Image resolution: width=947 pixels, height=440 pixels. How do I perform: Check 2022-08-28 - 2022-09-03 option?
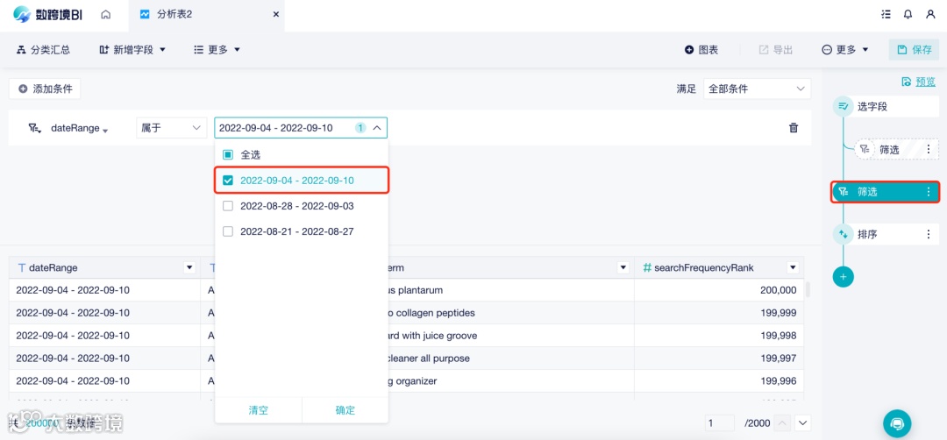pyautogui.click(x=228, y=206)
